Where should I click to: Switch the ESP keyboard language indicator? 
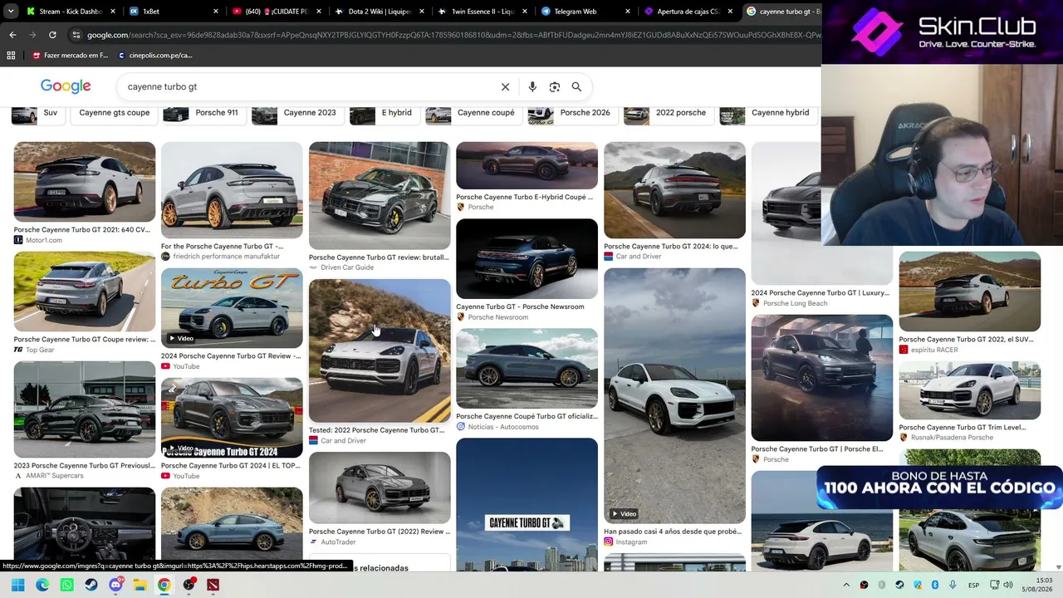point(974,585)
